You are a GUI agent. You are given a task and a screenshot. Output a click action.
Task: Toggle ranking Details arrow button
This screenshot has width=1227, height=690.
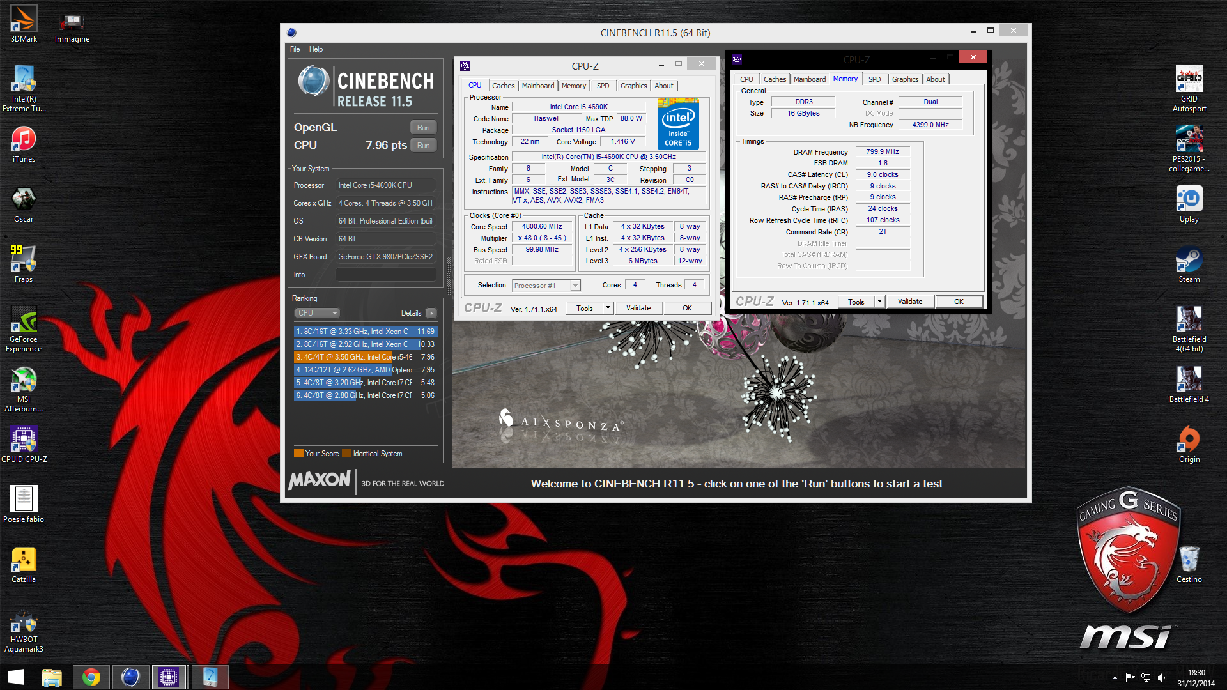[431, 313]
